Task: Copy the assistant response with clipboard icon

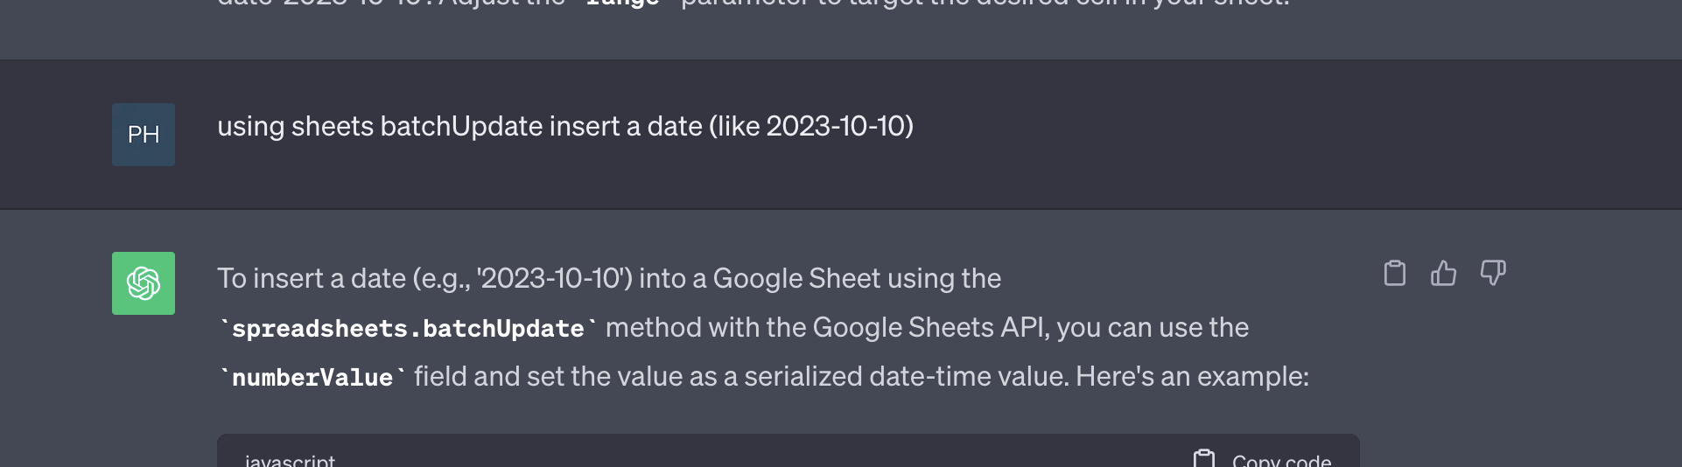Action: tap(1395, 274)
